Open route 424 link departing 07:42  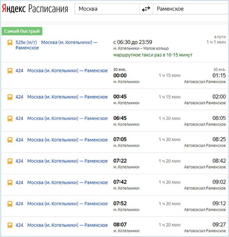coord(62,182)
